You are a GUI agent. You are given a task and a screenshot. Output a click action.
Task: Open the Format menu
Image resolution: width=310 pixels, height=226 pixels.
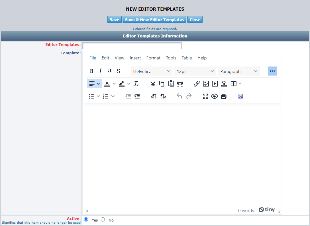tap(154, 58)
